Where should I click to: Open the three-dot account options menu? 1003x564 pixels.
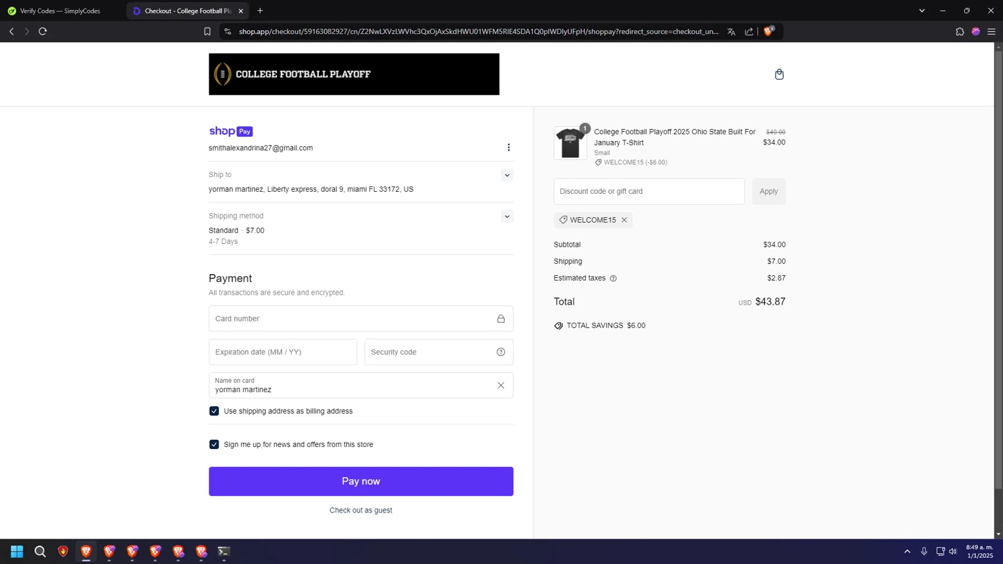pyautogui.click(x=508, y=148)
